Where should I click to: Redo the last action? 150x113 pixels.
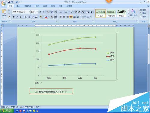coord(17,2)
